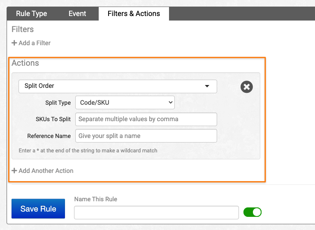The image size is (315, 230).
Task: Click the Reference Name label
Action: (x=49, y=136)
